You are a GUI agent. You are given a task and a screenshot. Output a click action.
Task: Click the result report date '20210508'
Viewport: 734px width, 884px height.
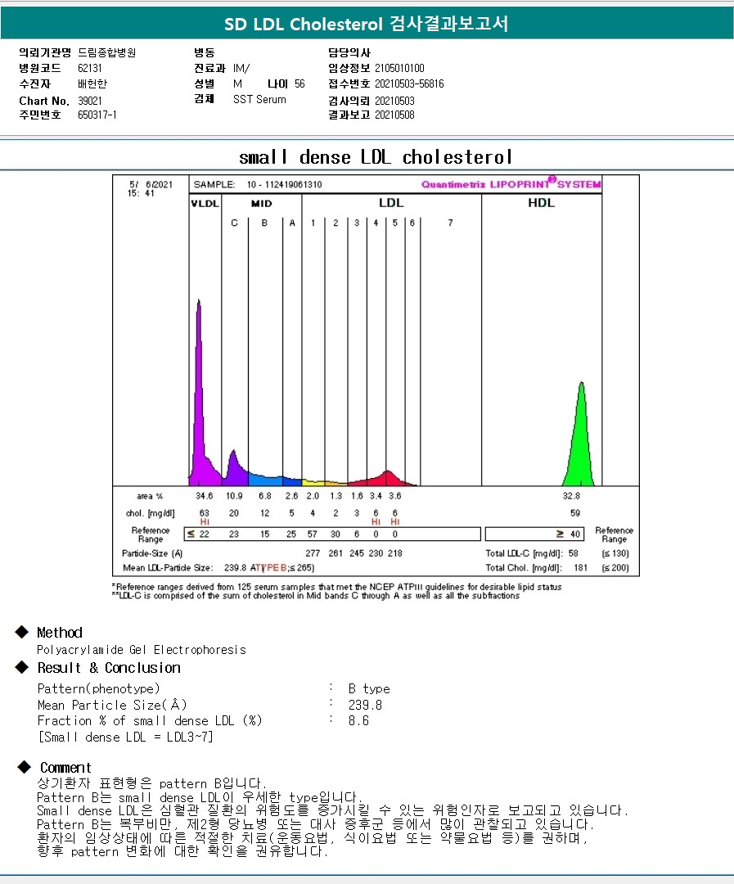click(x=394, y=115)
